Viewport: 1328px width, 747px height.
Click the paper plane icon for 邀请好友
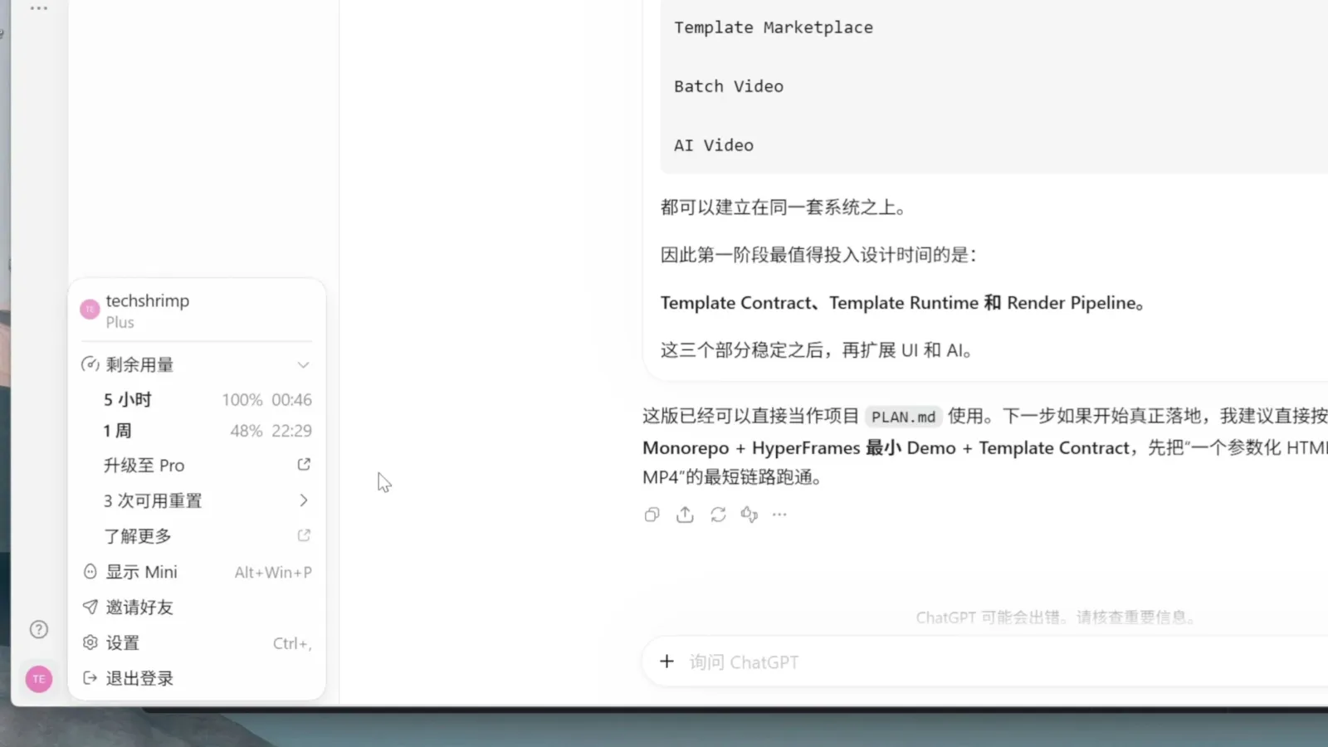click(x=90, y=607)
